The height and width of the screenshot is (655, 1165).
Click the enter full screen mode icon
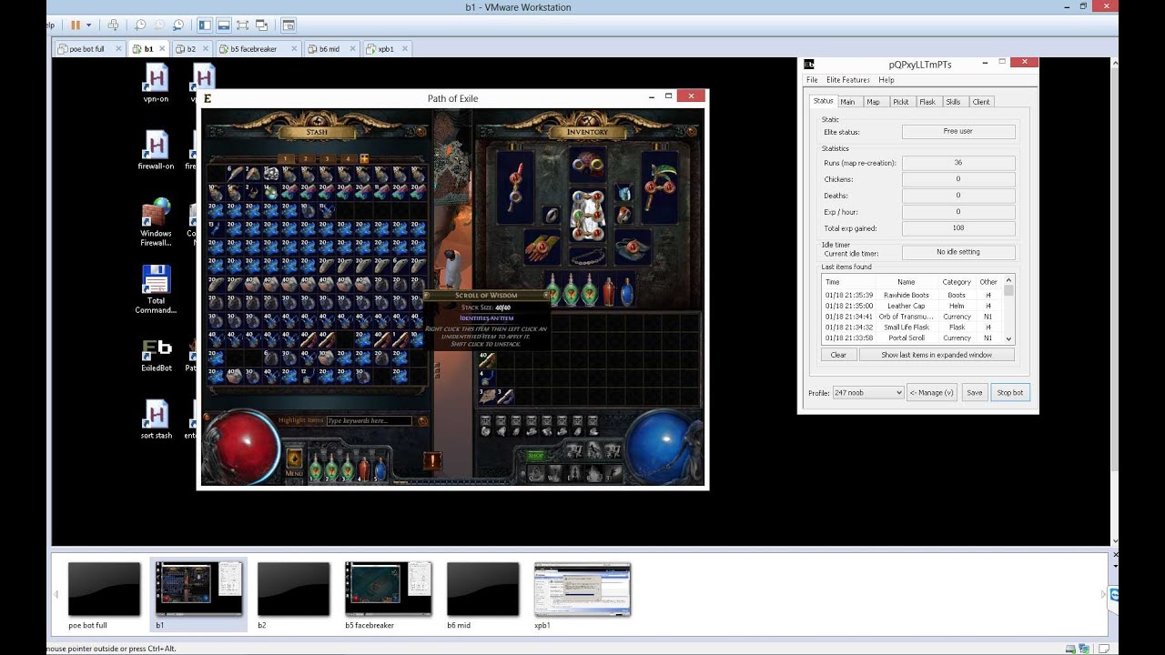[243, 25]
